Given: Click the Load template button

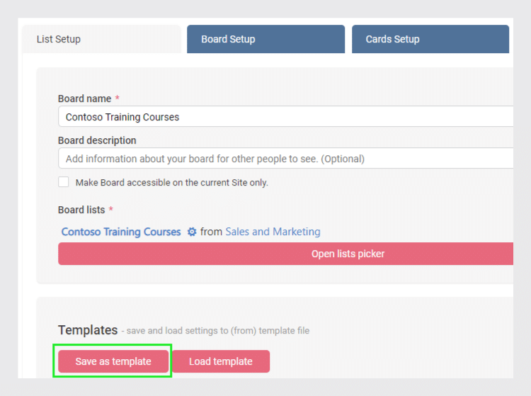Looking at the screenshot, I should [221, 361].
